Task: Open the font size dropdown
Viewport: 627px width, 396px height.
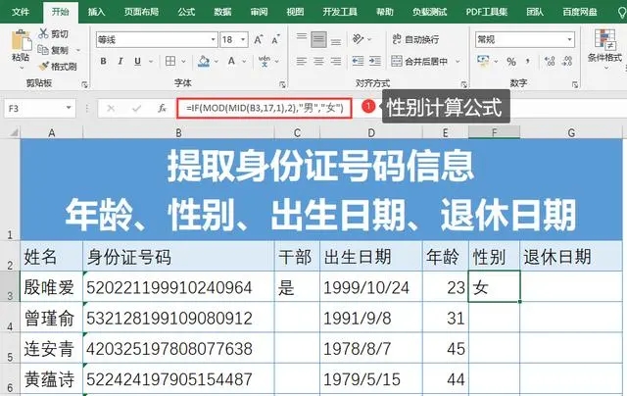Action: (243, 39)
